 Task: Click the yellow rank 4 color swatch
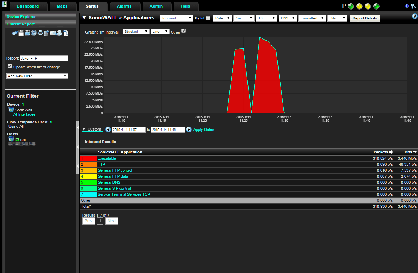[x=88, y=176]
